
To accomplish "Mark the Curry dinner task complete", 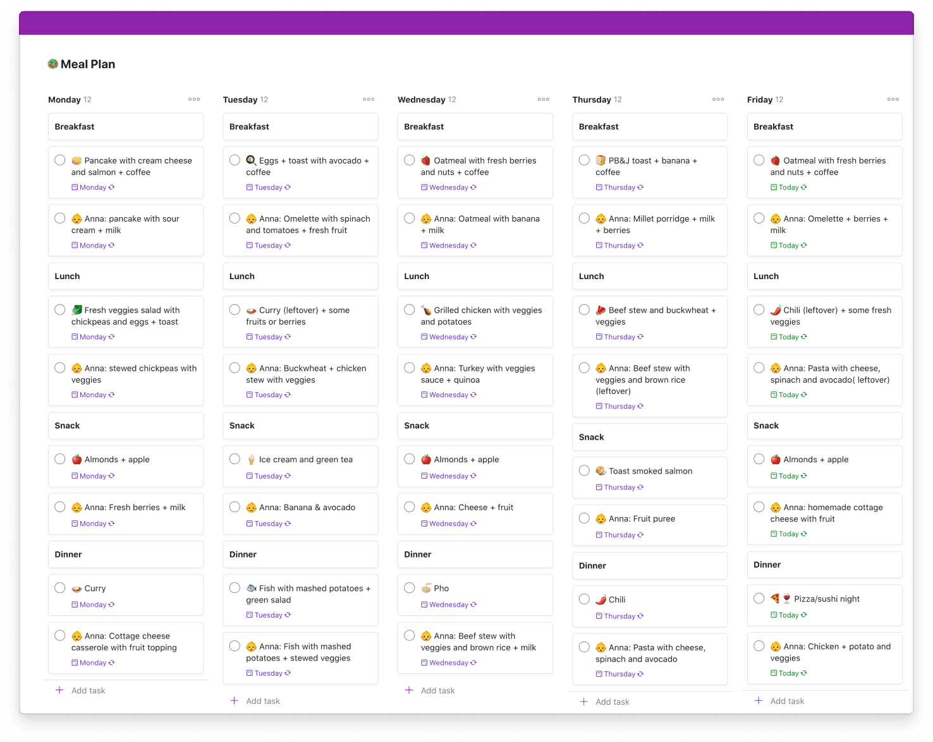I will (60, 588).
